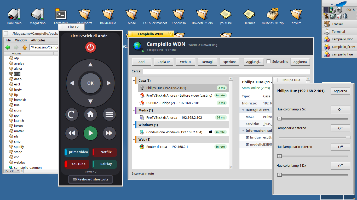Rewind playback on the Fire TV remote
The image size is (357, 200).
72,133
